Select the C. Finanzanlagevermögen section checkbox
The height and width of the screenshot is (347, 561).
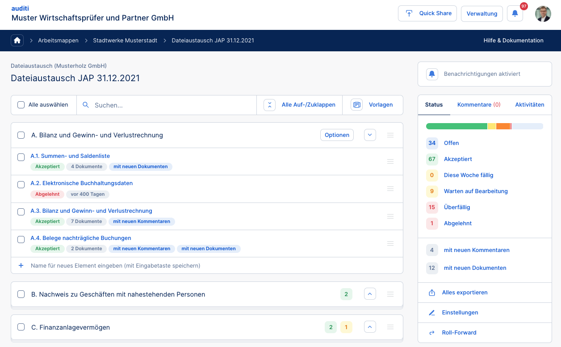[x=21, y=327]
